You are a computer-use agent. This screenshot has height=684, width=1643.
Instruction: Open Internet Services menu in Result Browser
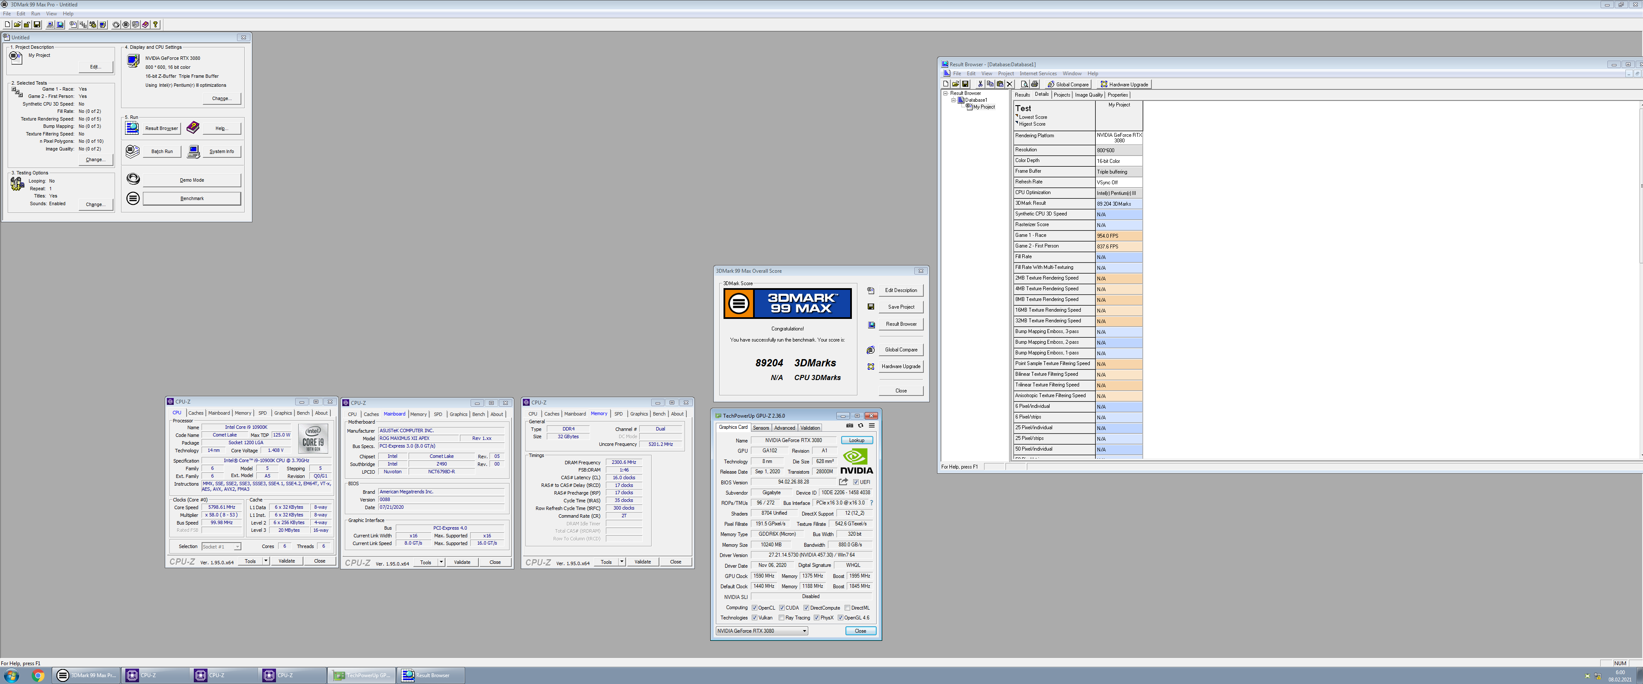tap(1038, 74)
